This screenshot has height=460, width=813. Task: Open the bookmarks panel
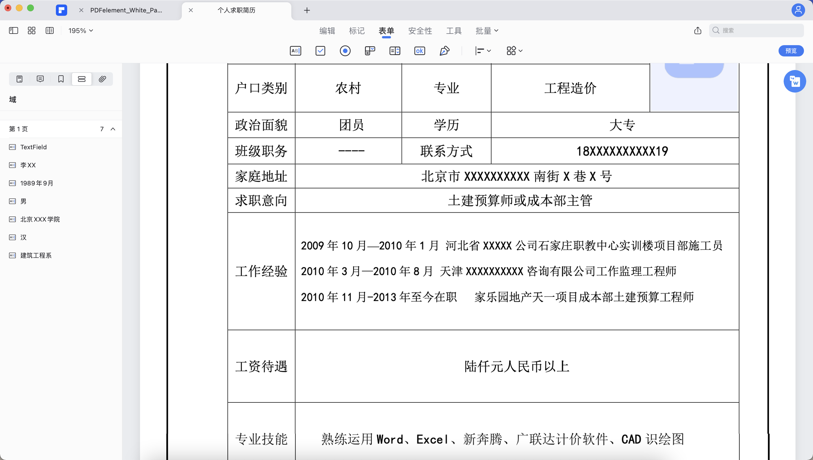(61, 79)
